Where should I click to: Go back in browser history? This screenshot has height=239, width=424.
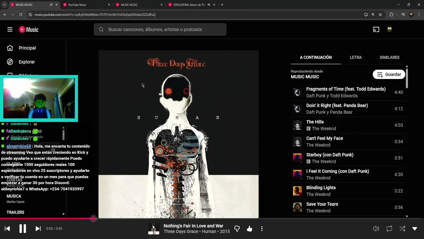[5, 15]
